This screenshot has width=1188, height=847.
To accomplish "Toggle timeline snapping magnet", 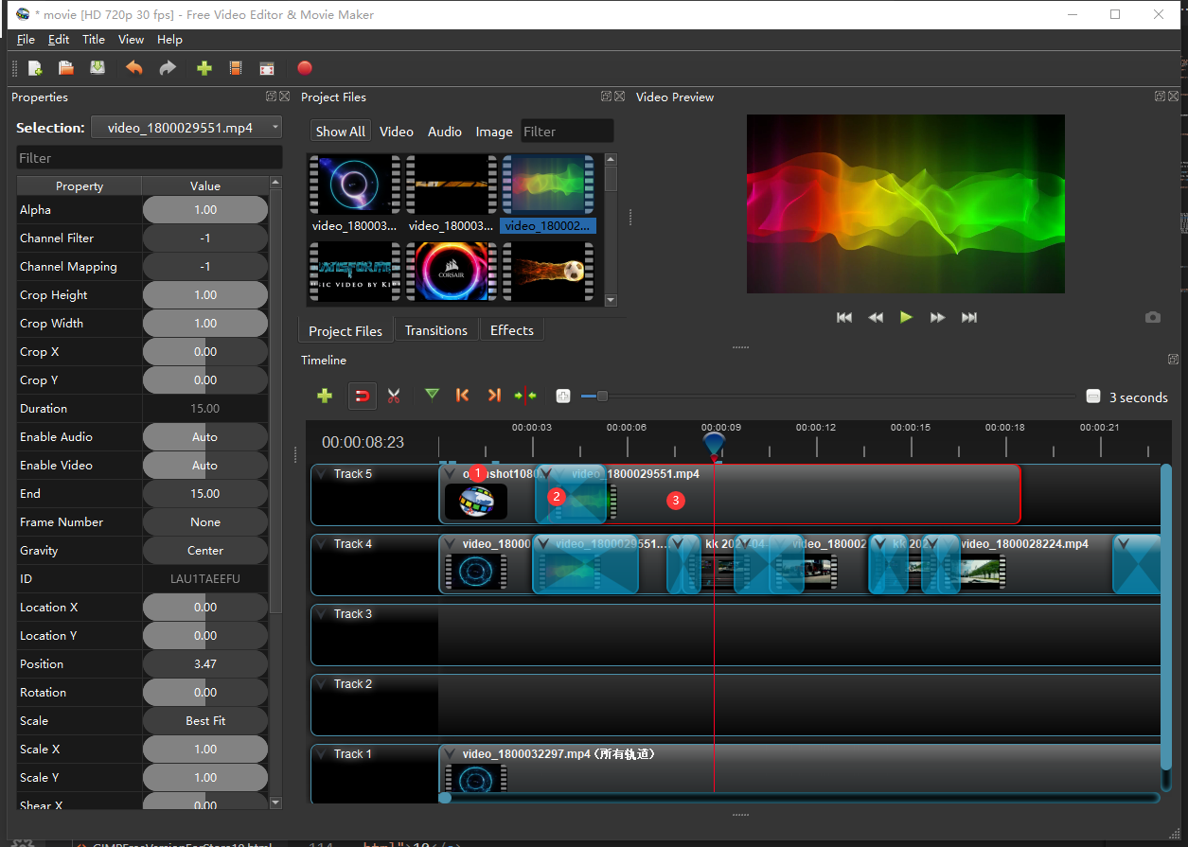I will tap(362, 396).
